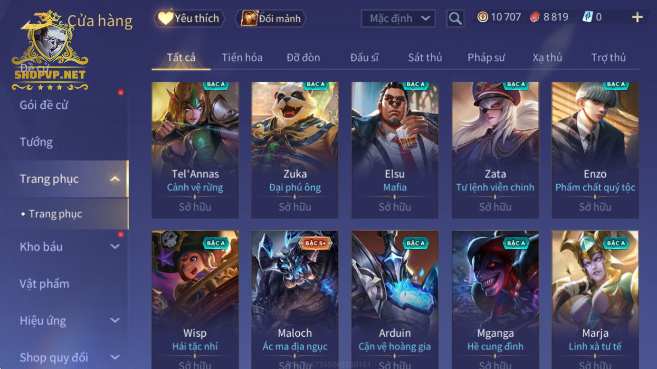The height and width of the screenshot is (369, 657).
Task: Expand the Shop quy đổi section
Action: click(x=114, y=358)
